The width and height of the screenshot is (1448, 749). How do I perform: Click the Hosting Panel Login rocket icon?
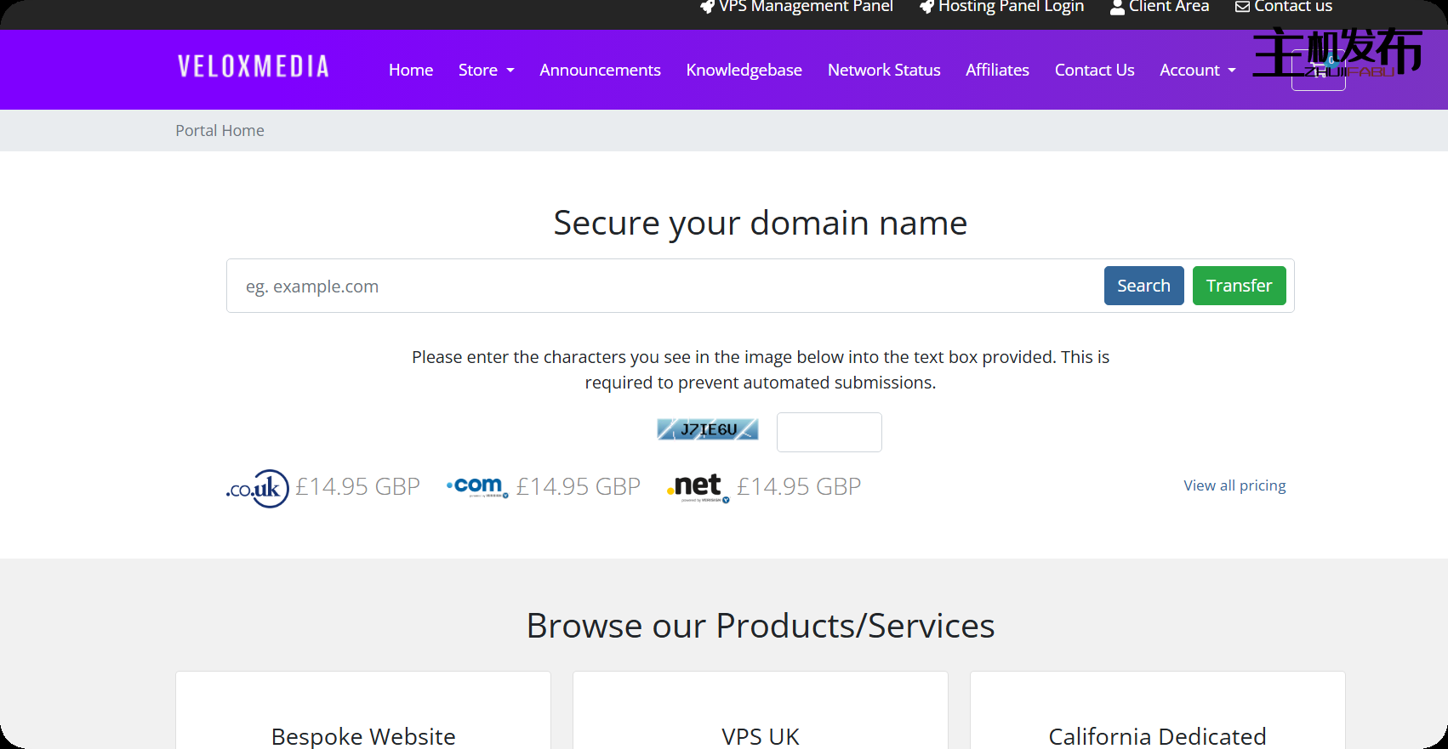tap(926, 7)
